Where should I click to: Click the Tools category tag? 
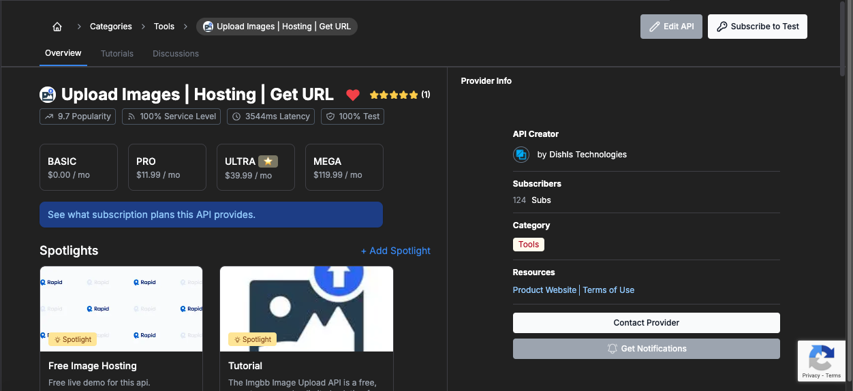pyautogui.click(x=529, y=245)
